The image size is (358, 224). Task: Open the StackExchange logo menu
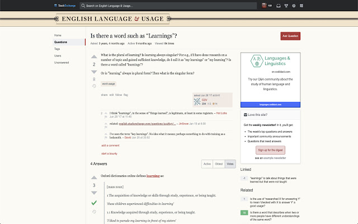65,6
